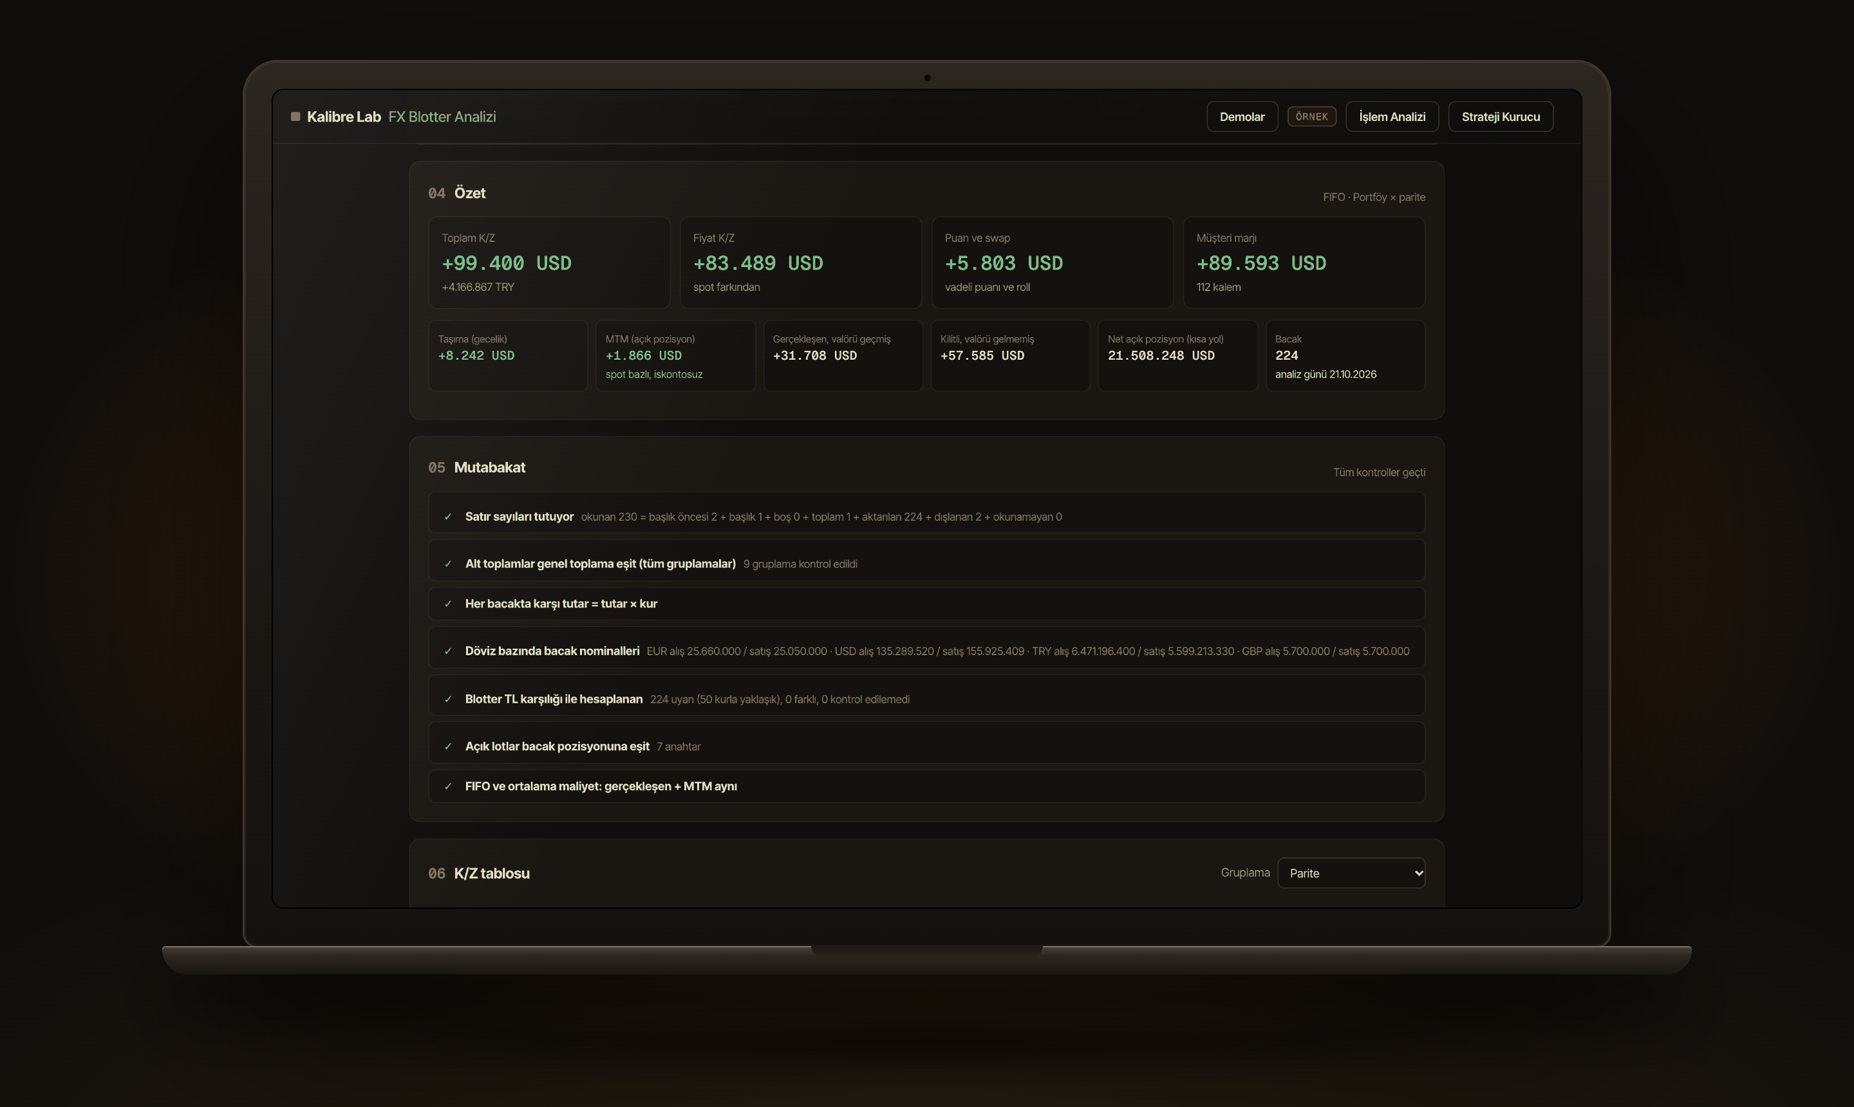Click the MTM (açık pozisyon) value +1.866 USD
The width and height of the screenshot is (1854, 1107).
tap(643, 356)
